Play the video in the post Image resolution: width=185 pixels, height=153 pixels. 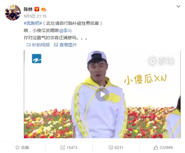click(x=102, y=94)
